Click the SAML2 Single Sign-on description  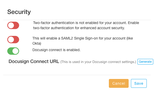tap(83, 41)
